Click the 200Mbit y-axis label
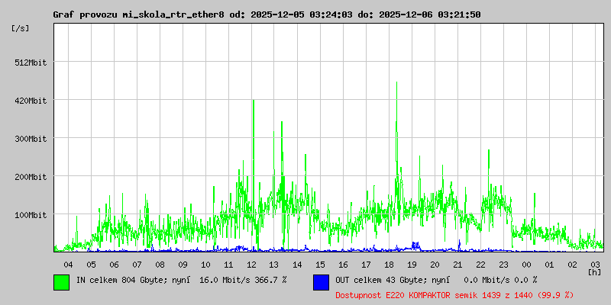This screenshot has width=611, height=305. click(x=31, y=177)
